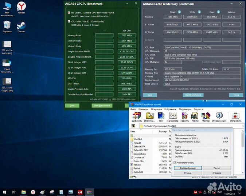Click the Справка button in test dialog

click(216, 173)
